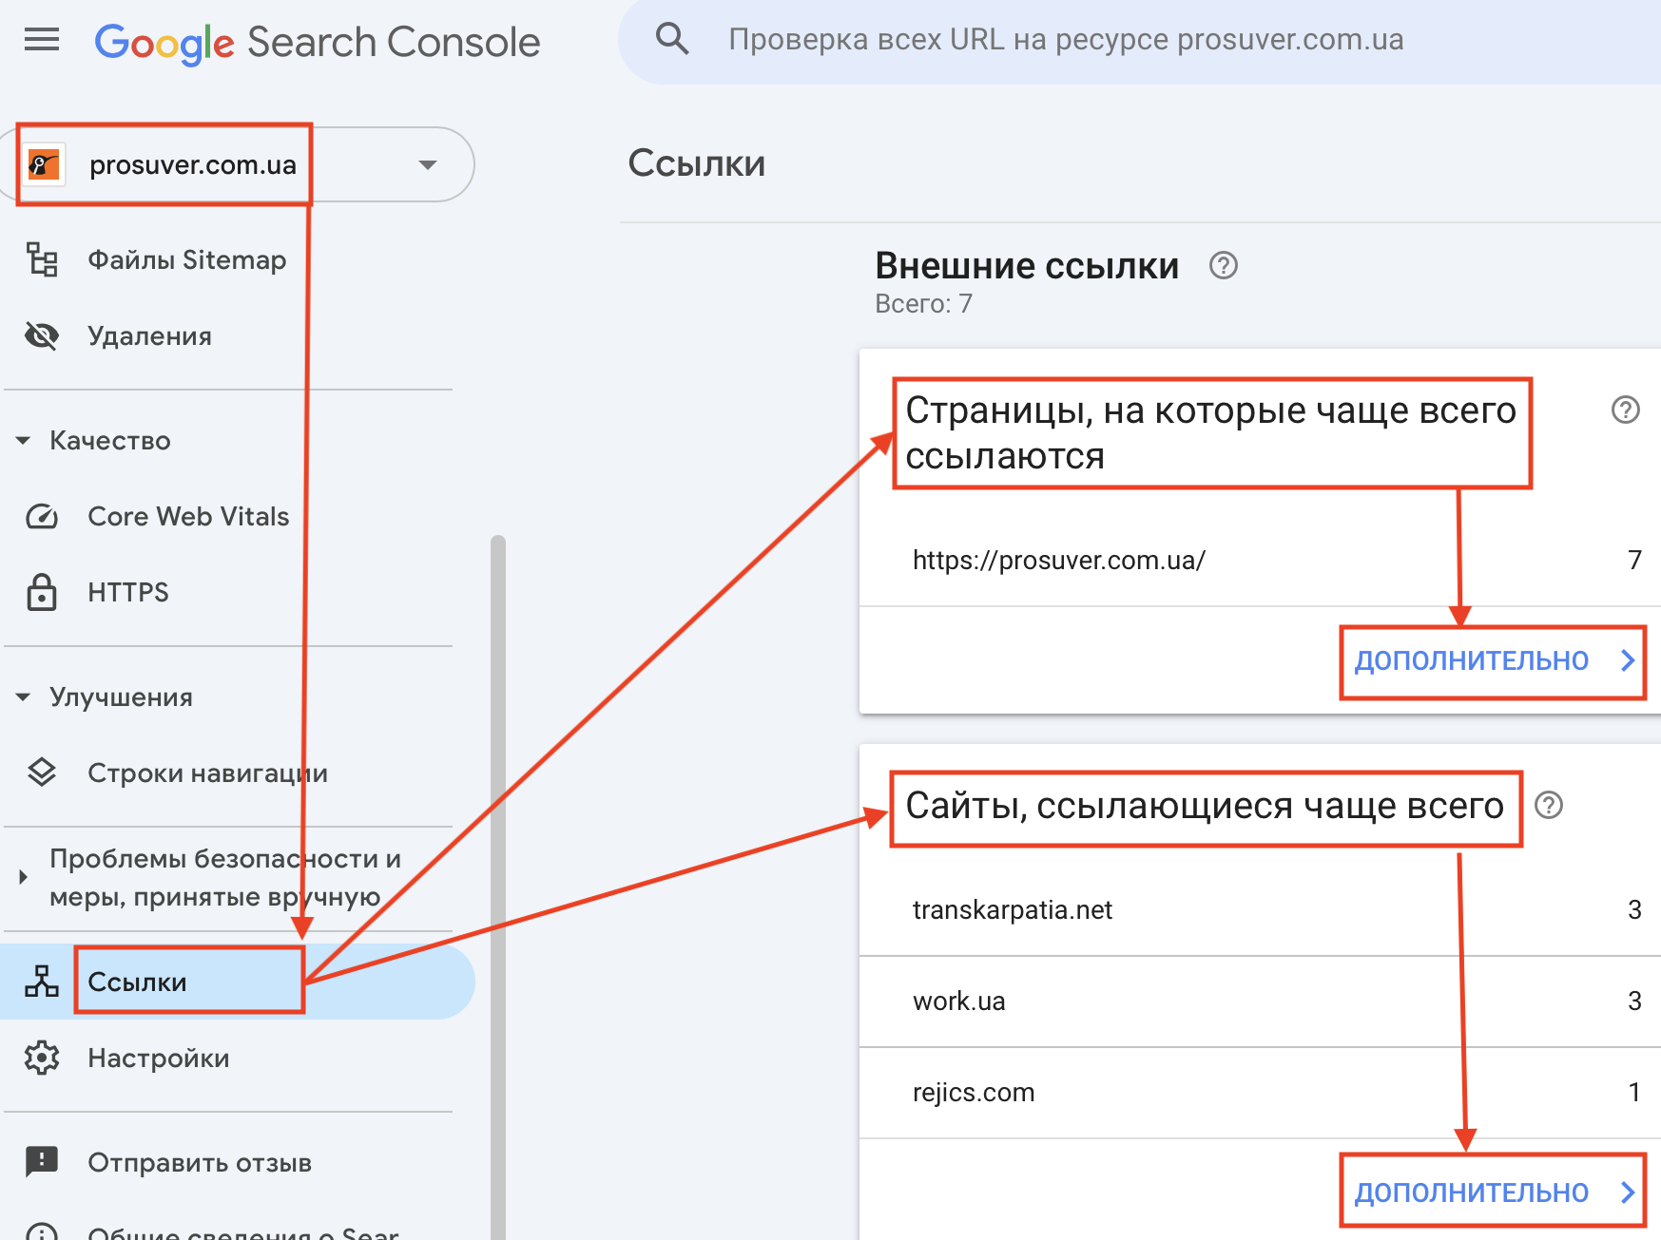1661x1240 pixels.
Task: Select the Строки навигации breadcrumbs icon
Action: click(42, 772)
